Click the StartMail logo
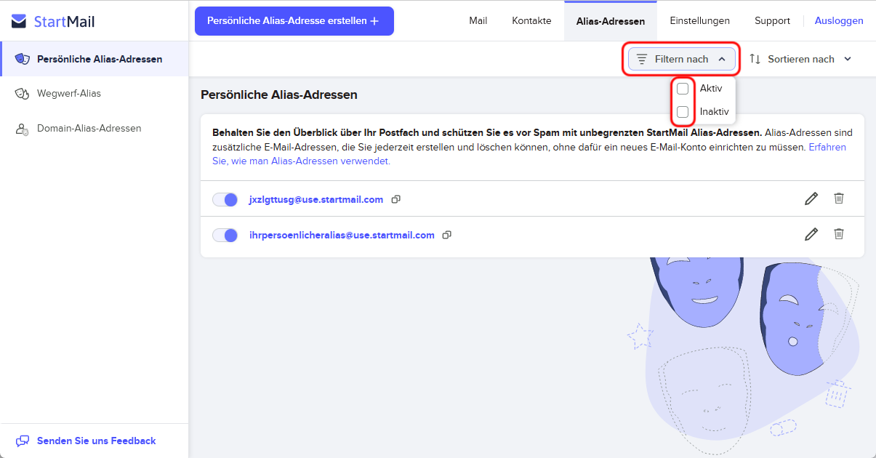Screen dimensions: 876x458 pyautogui.click(x=53, y=21)
